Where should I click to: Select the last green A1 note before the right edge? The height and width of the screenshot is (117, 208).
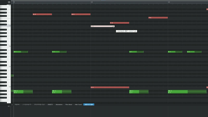pyautogui.click(x=194, y=52)
